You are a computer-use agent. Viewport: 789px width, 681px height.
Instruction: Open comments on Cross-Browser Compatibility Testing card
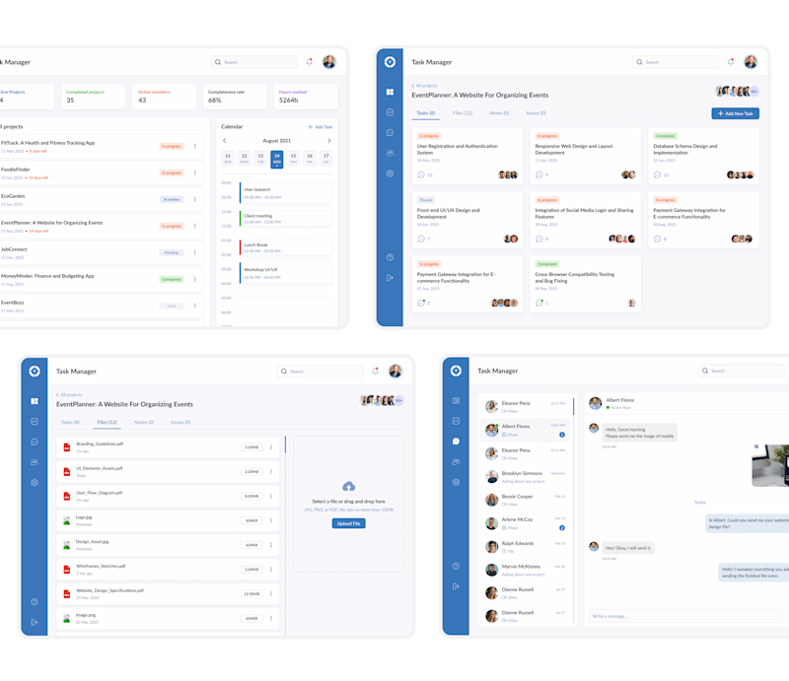pyautogui.click(x=539, y=303)
